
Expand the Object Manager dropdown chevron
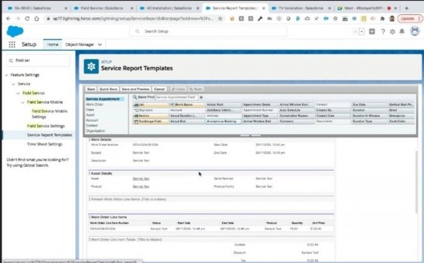pyautogui.click(x=100, y=44)
